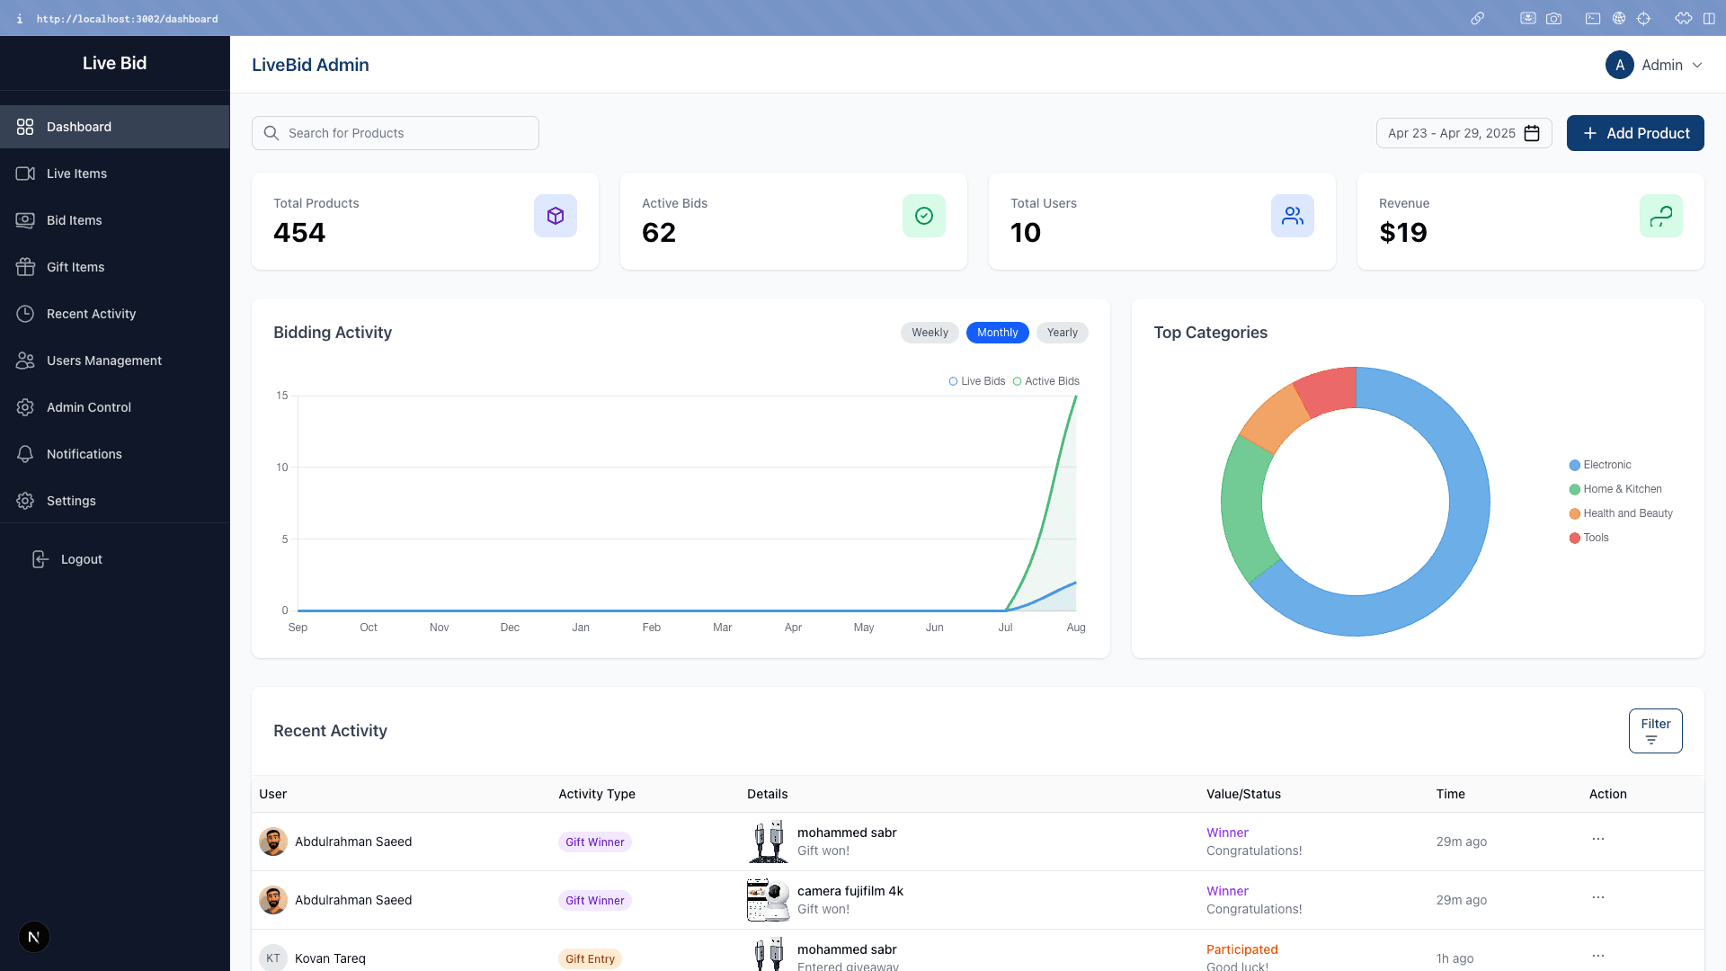Switch bidding chart to Weekly view
The image size is (1726, 971).
coord(930,333)
